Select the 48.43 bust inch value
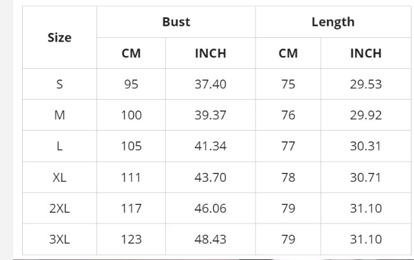Screen dimensions: 414x260 pos(210,239)
